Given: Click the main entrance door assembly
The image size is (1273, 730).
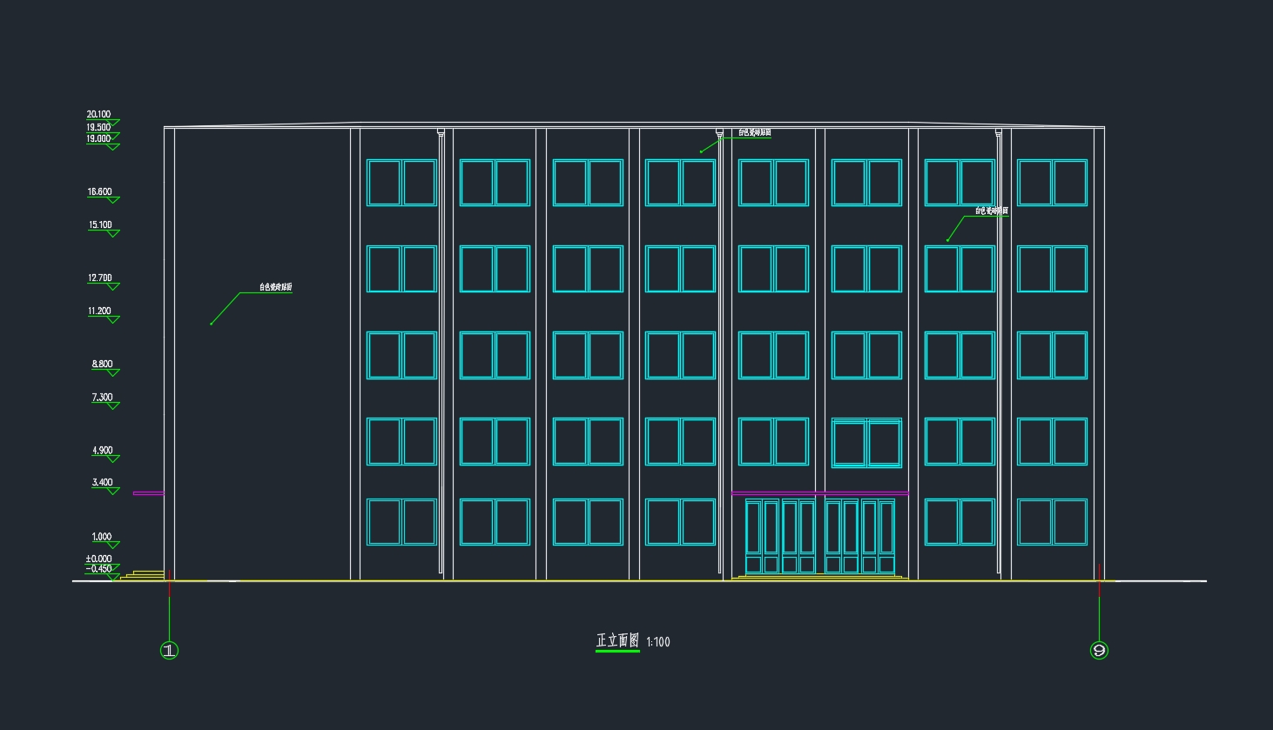Looking at the screenshot, I should click(x=819, y=537).
